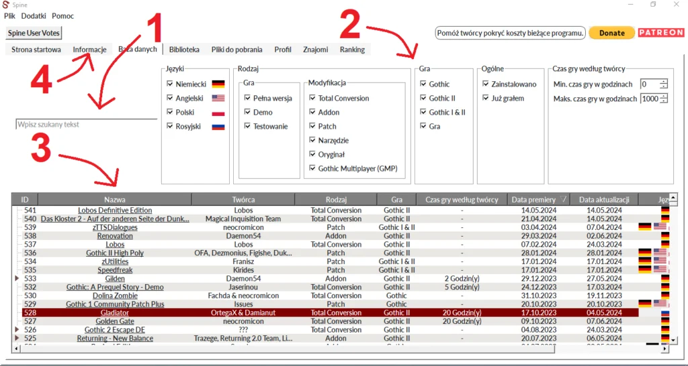Image resolution: width=688 pixels, height=366 pixels.
Task: Click the vertical scrollbar down arrow of the table
Action: coord(673,339)
